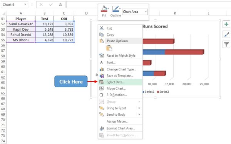The width and height of the screenshot is (231, 144).
Task: Choose Assign Macro... entry
Action: click(x=121, y=121)
